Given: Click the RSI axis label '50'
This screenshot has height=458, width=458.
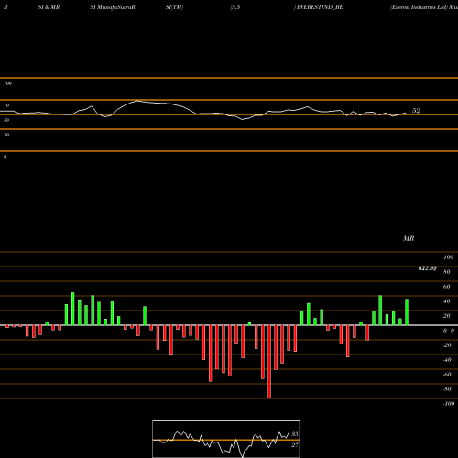Looking at the screenshot, I should point(6,120).
